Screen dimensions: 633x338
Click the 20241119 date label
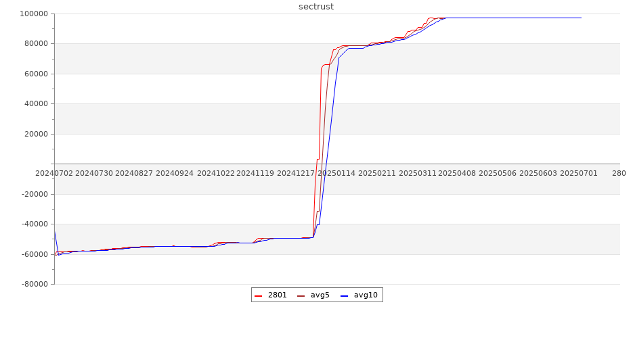click(255, 174)
